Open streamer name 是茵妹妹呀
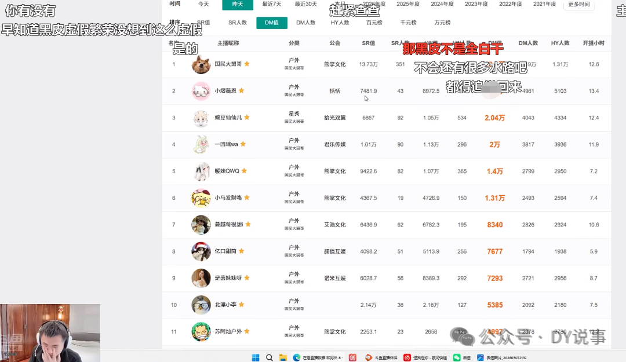Screen dimensions: 626x362 click(228, 278)
